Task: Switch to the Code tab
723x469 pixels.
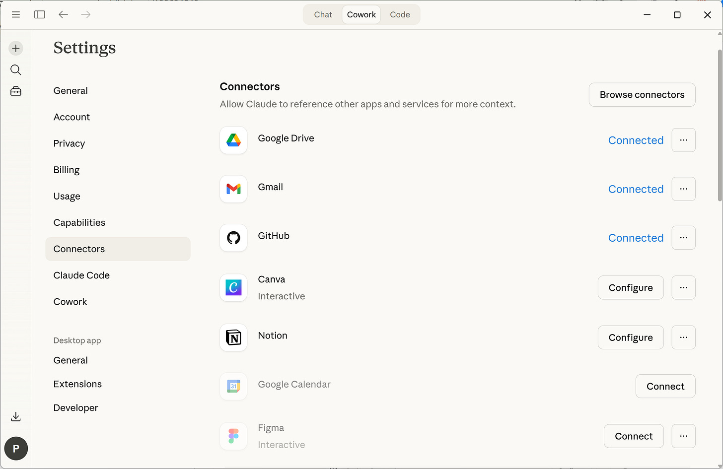Action: 400,14
